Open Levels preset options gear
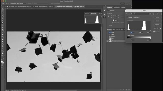The image size is (163, 91). click(x=151, y=14)
